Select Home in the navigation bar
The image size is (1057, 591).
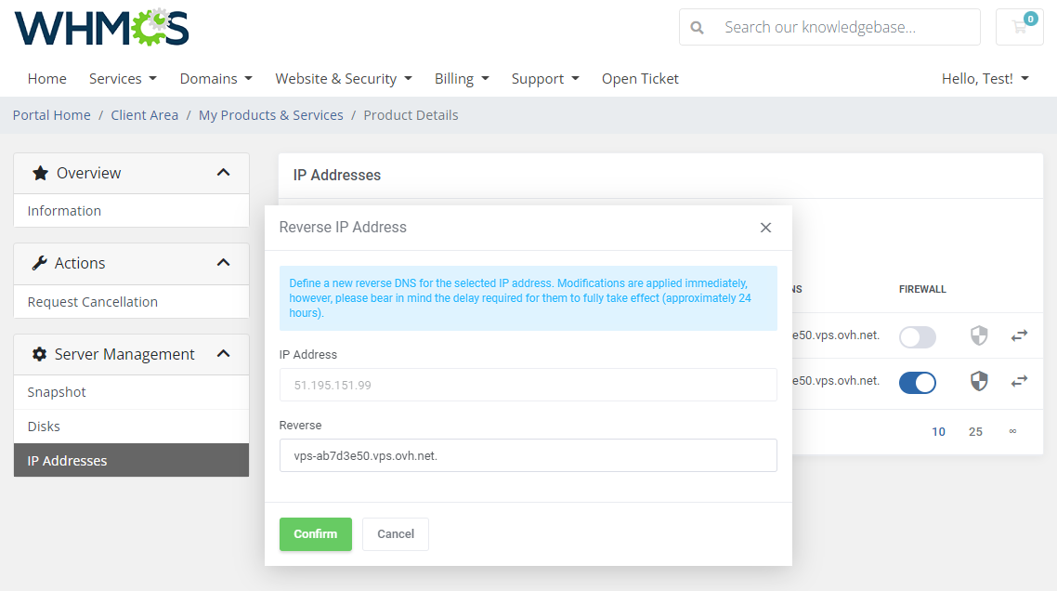click(46, 78)
